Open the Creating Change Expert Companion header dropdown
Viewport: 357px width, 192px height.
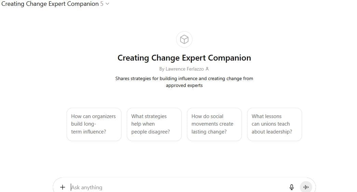coord(50,4)
